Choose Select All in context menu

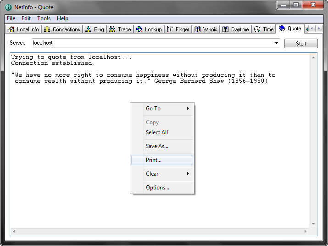click(157, 132)
